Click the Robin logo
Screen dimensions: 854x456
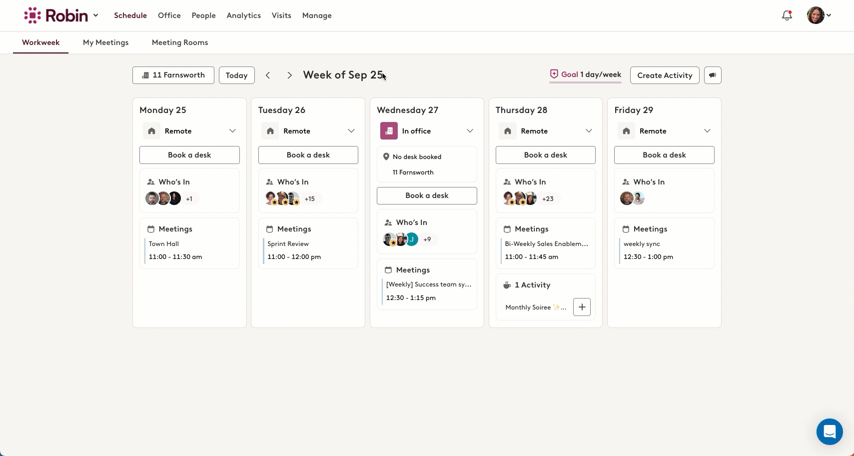point(56,15)
